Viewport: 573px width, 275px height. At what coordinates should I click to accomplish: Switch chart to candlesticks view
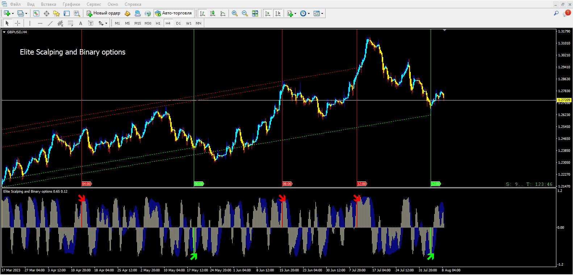point(213,13)
